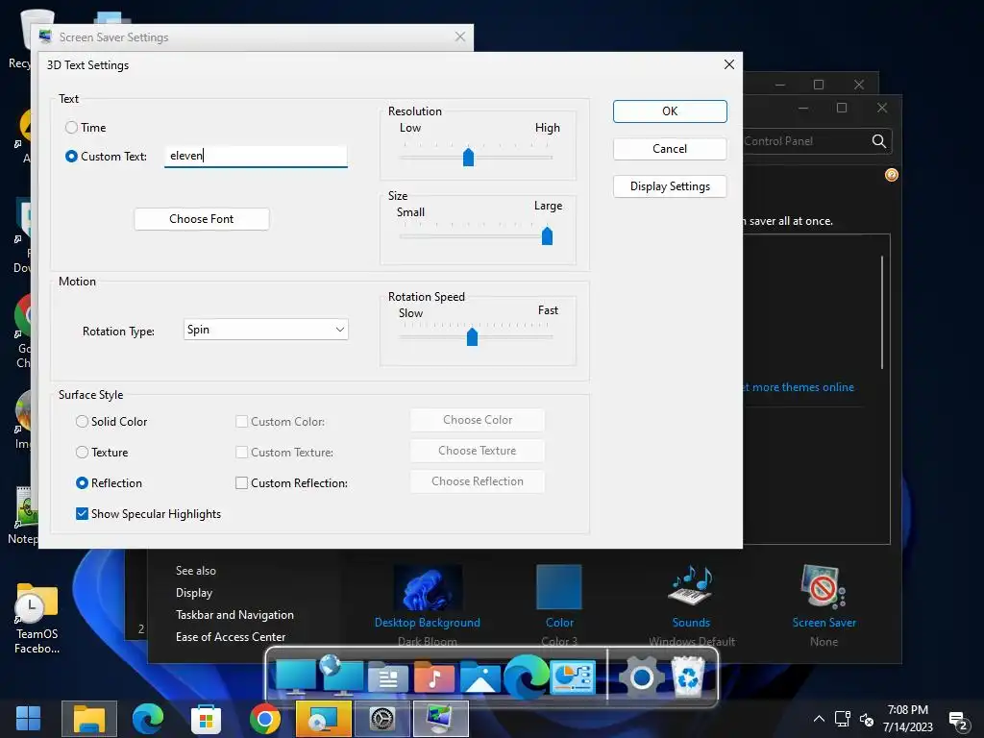Adjust the Resolution slider handle
Screen dimensions: 984x738
click(x=468, y=157)
